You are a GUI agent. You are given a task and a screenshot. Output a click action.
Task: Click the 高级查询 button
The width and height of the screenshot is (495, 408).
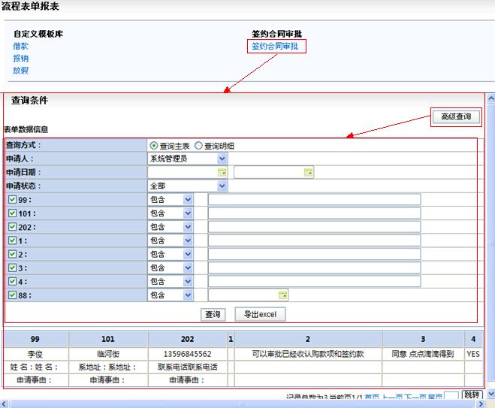pyautogui.click(x=455, y=116)
